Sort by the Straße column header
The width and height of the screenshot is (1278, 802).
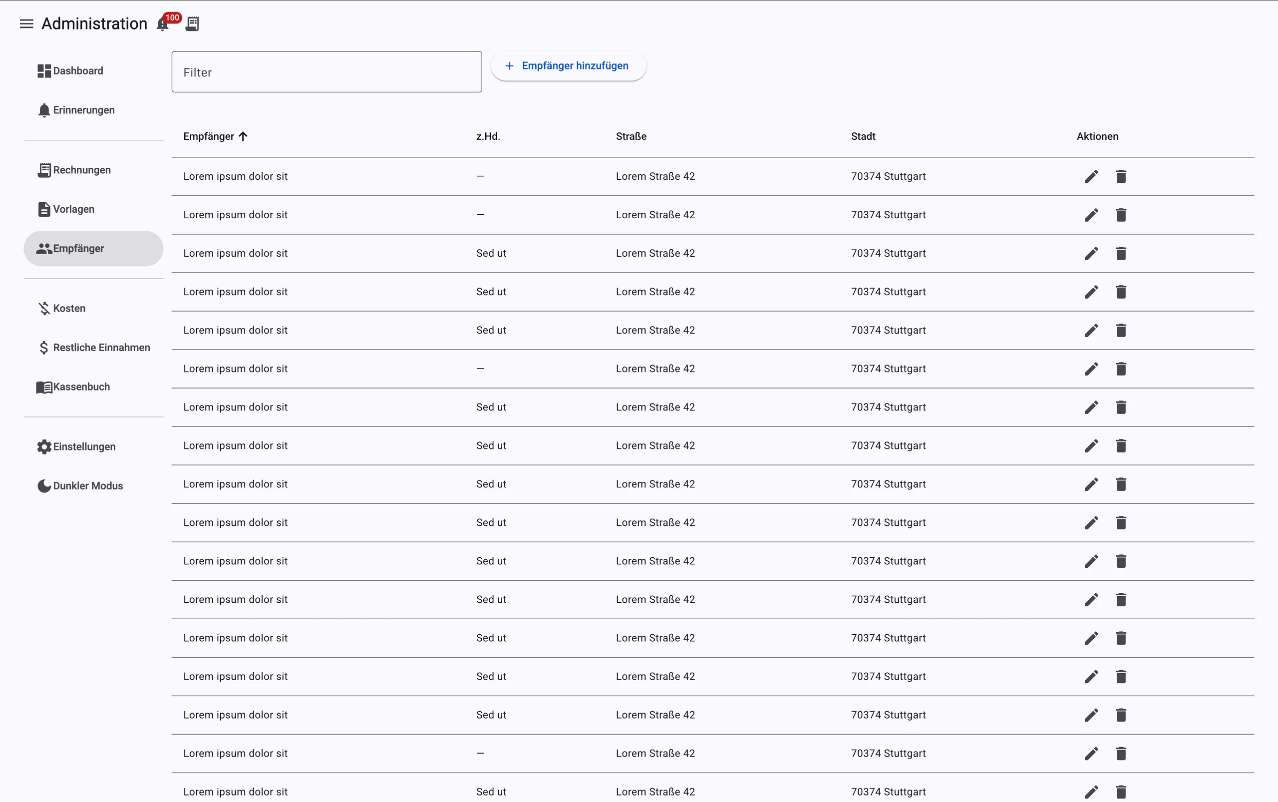[x=631, y=137]
